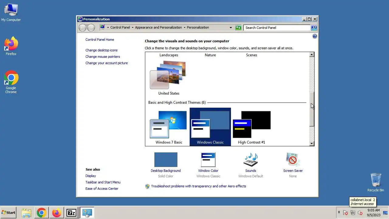Open 7-Zip from the taskbar

[x=71, y=213]
